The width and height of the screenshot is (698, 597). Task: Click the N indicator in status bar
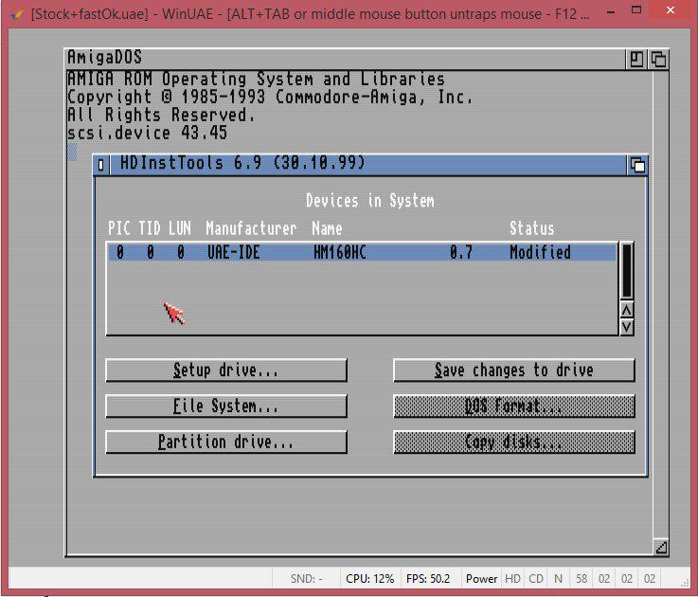(558, 579)
